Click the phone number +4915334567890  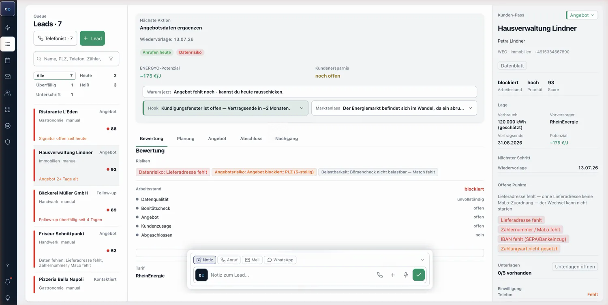pos(552,52)
